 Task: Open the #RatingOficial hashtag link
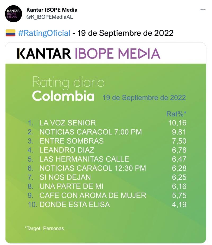coord(44,33)
